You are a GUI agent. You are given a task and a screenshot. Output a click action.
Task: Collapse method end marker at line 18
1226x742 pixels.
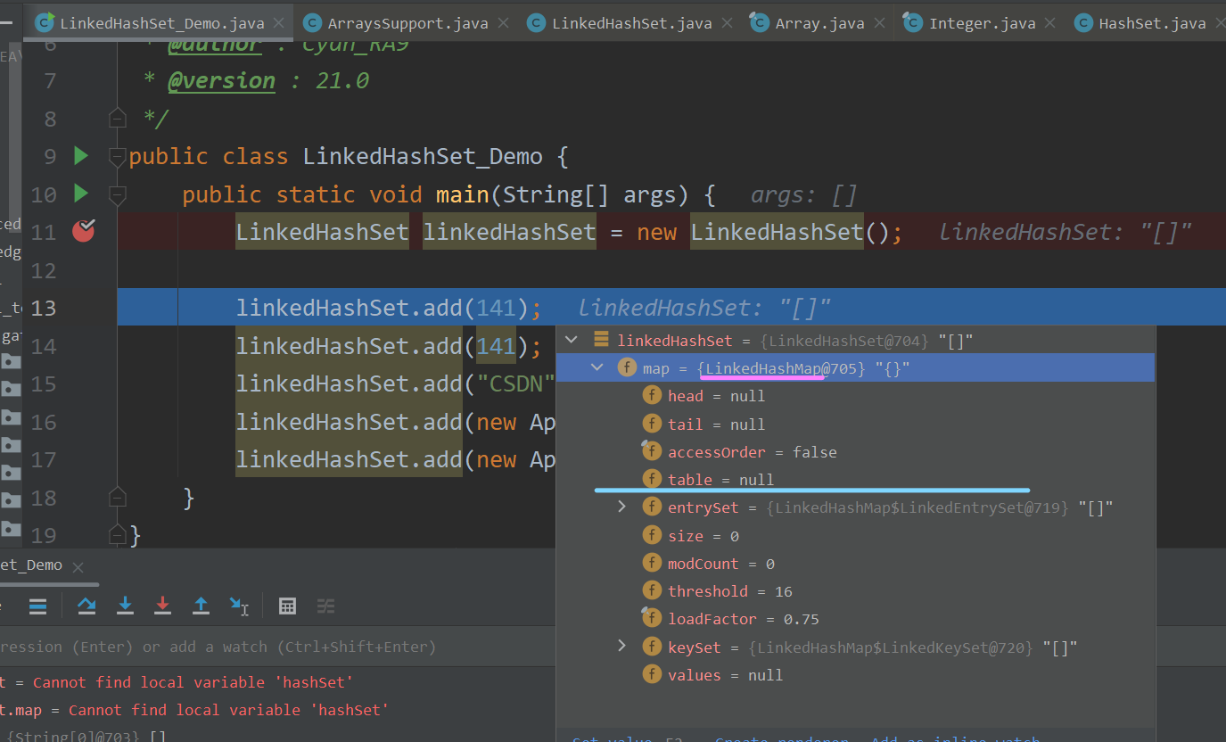click(x=117, y=497)
